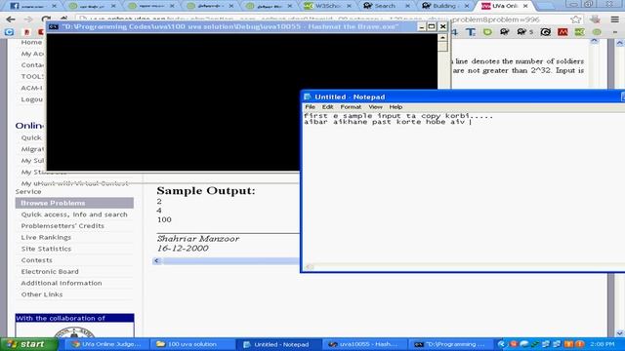
Task: Click the extension icon beside the star
Action: [595, 19]
